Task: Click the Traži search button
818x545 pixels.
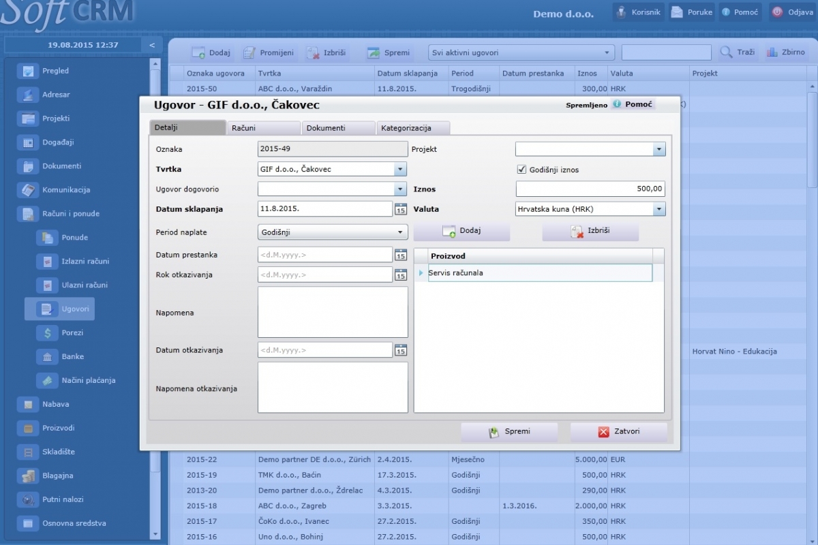Action: (738, 52)
